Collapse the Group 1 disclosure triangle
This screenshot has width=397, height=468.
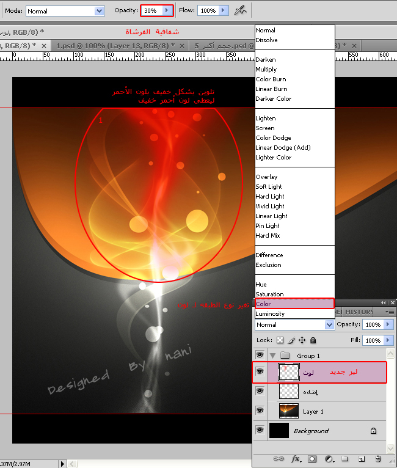point(272,356)
